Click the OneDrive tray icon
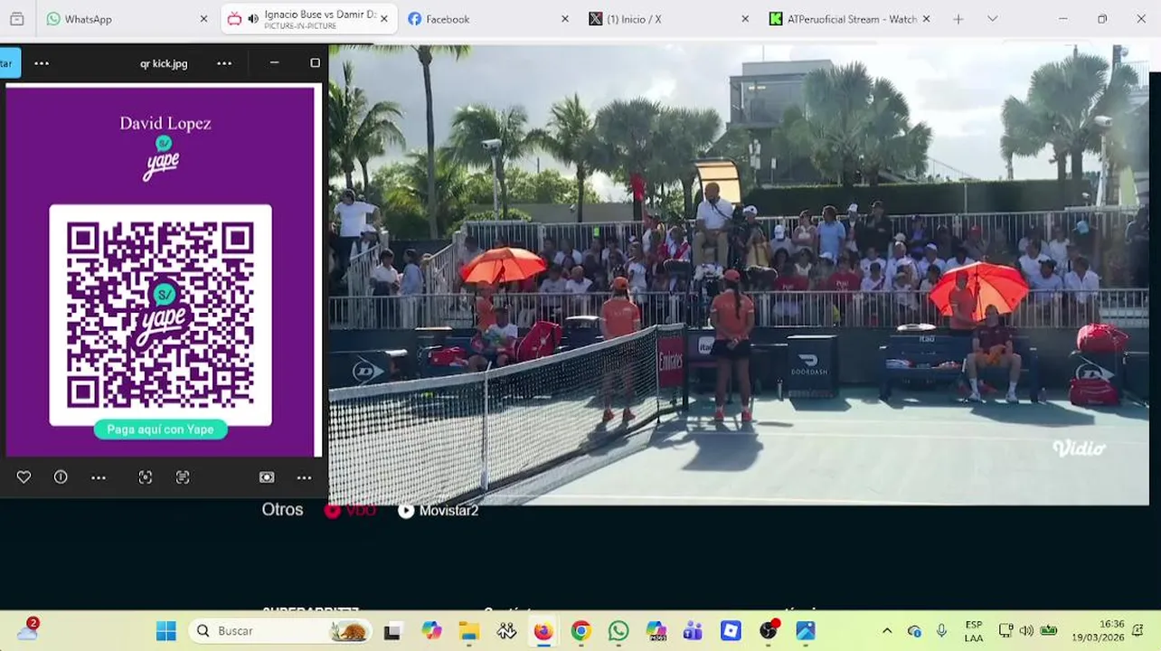Image resolution: width=1161 pixels, height=651 pixels. (914, 631)
